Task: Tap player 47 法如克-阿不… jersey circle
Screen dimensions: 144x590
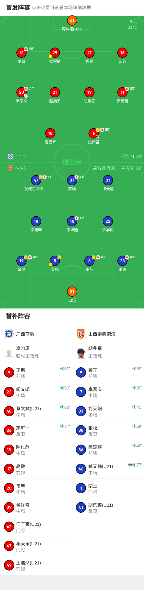Action: pos(36,180)
